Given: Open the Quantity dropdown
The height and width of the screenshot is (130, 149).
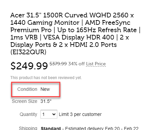Looking at the screenshot, I should tap(49, 114).
